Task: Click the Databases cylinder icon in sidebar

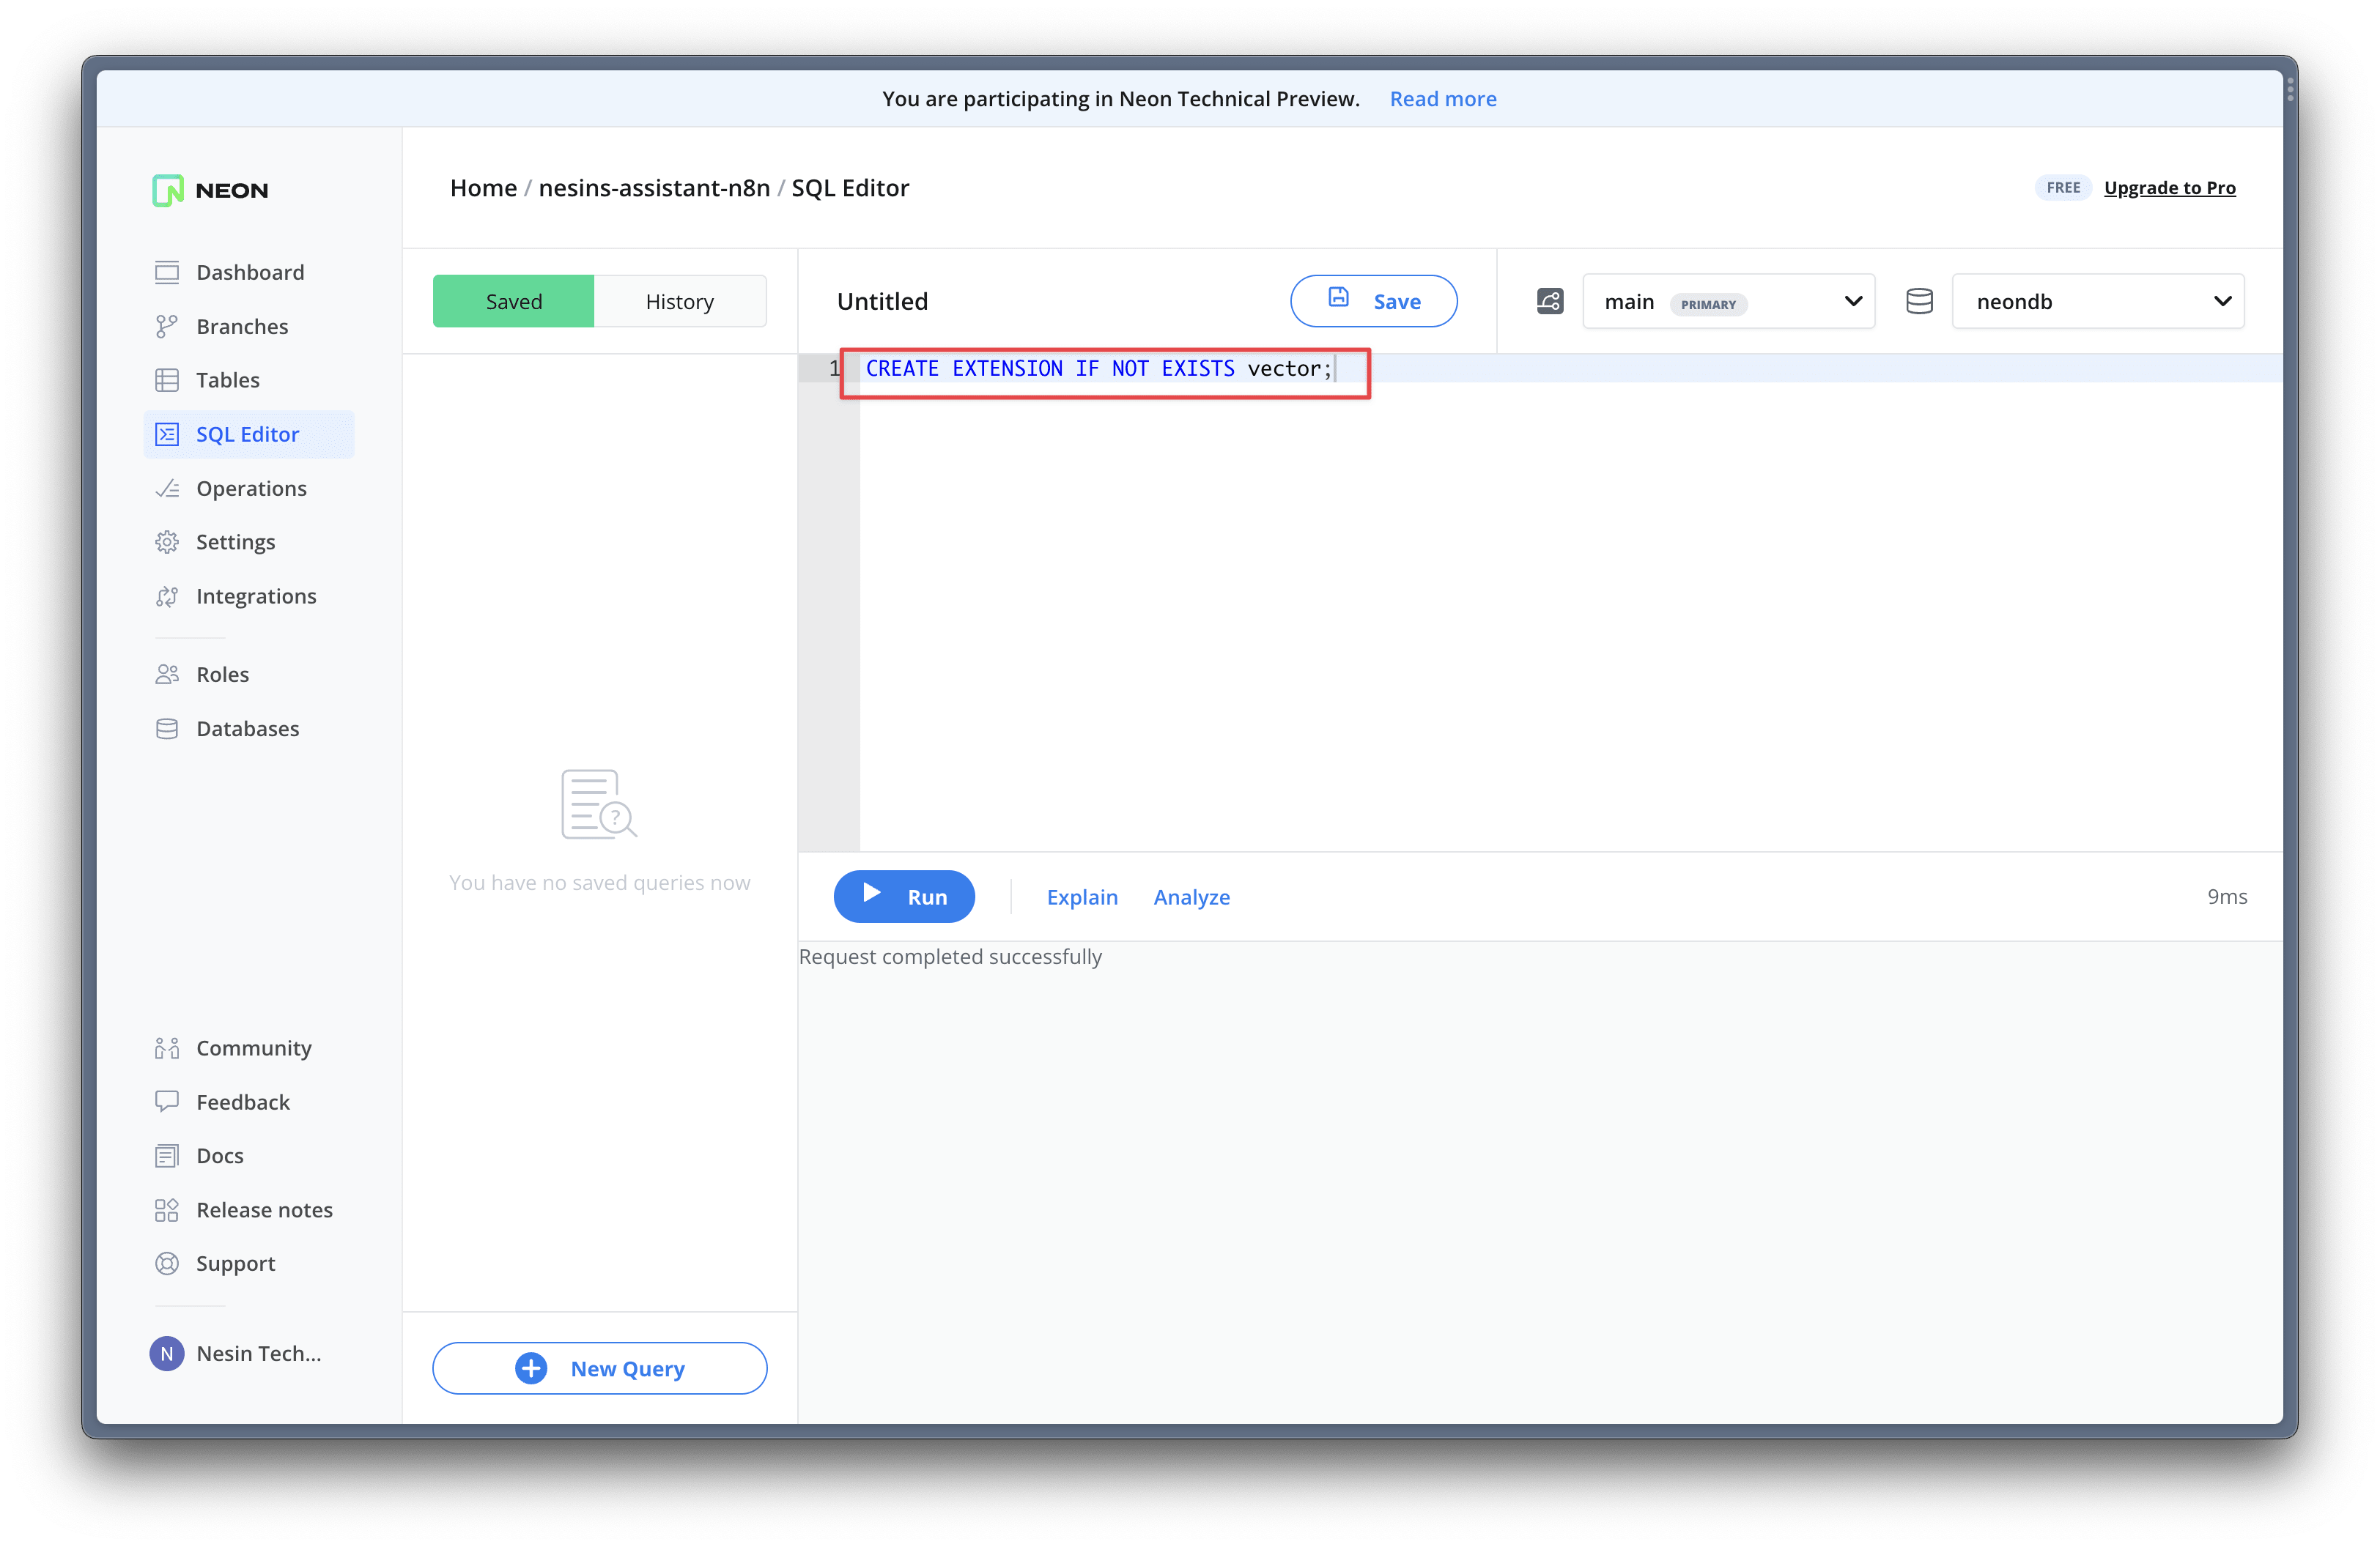Action: 167,729
